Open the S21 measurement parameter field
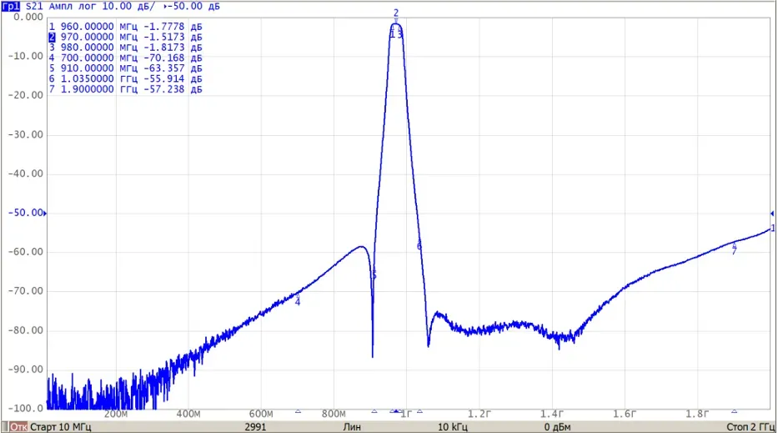778x433 pixels. click(34, 7)
